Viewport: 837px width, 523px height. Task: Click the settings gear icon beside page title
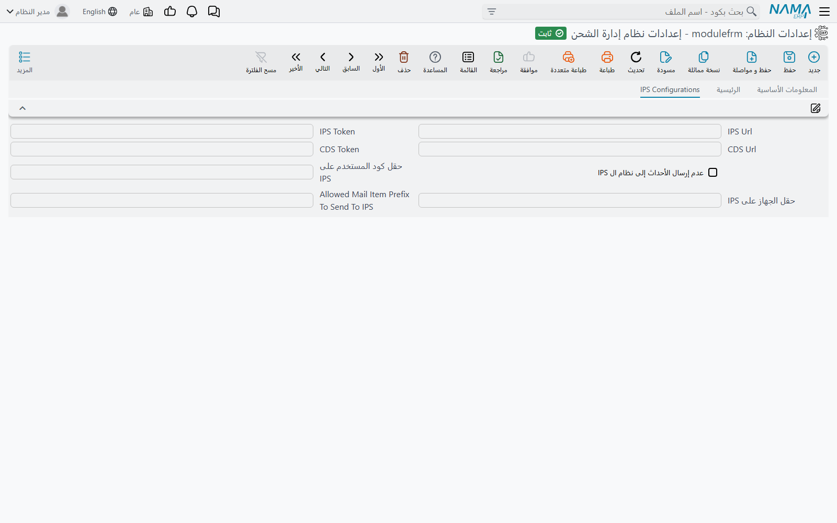822,33
